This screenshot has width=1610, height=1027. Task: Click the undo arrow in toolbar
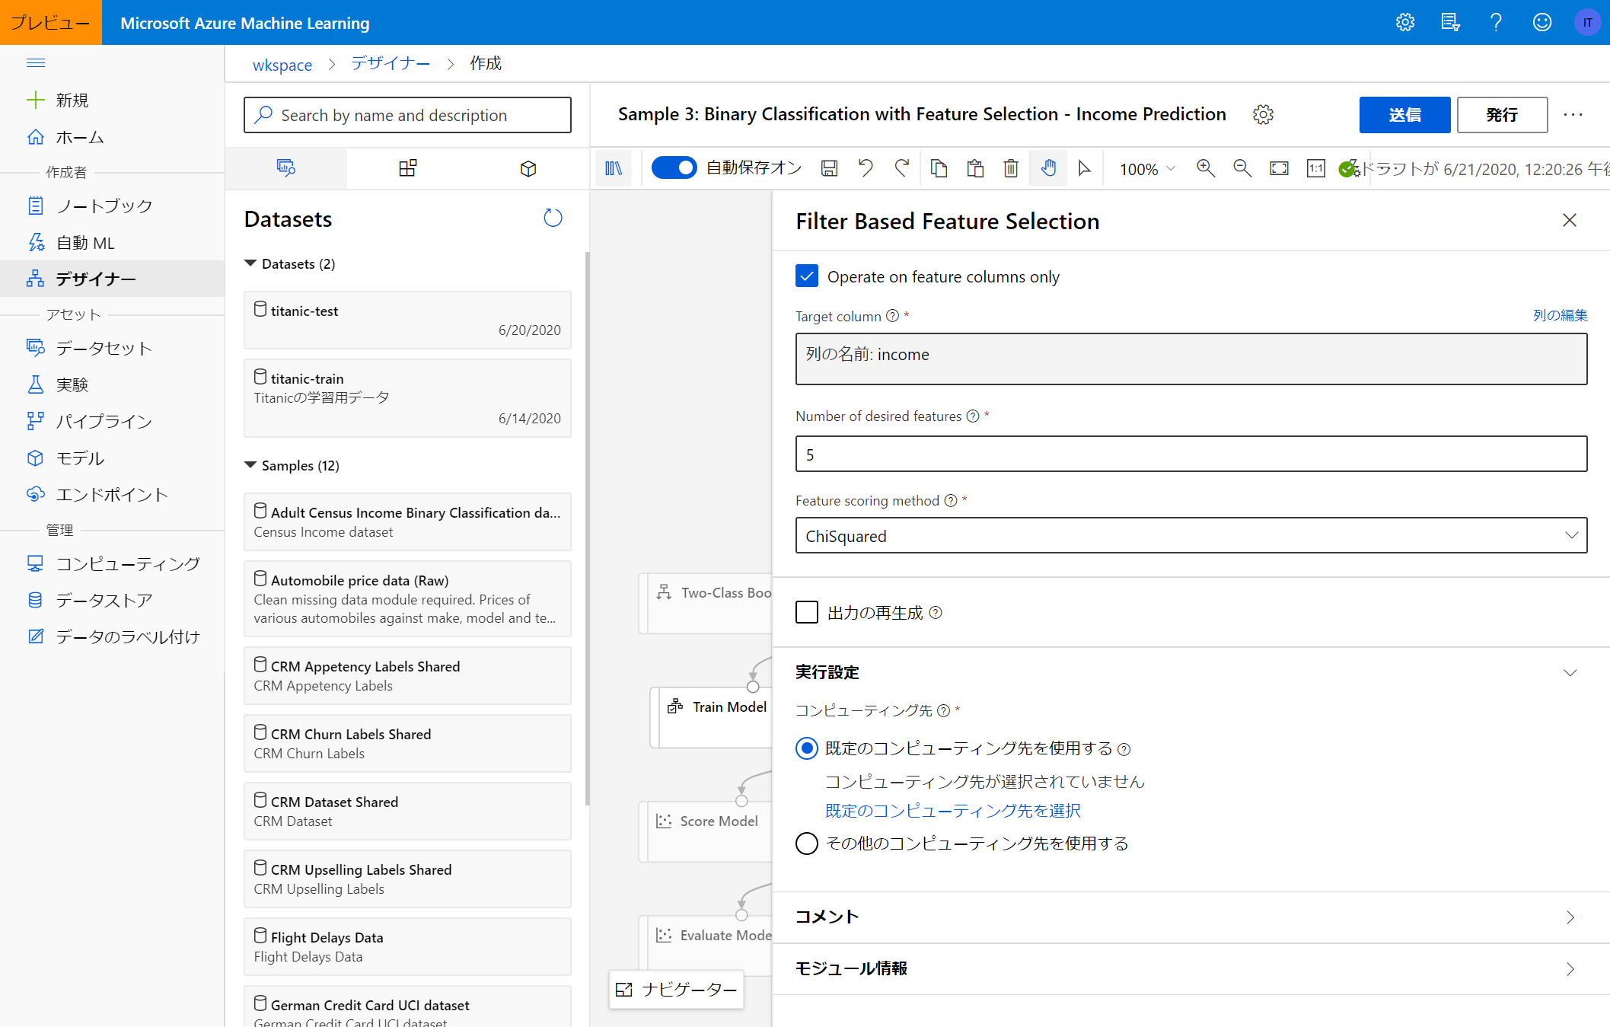tap(866, 168)
